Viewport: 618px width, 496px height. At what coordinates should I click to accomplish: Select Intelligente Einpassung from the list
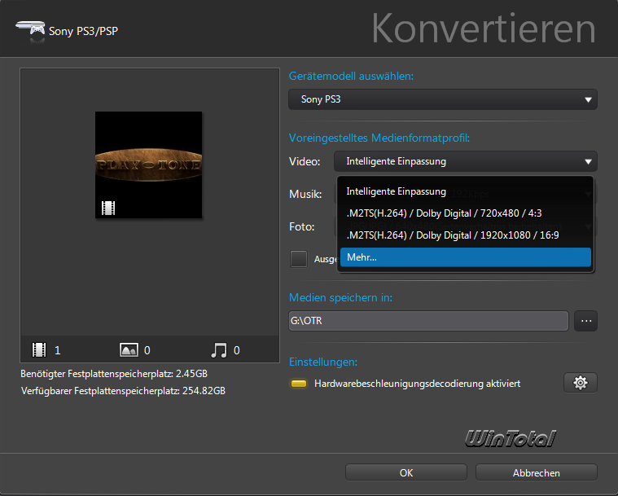point(466,191)
